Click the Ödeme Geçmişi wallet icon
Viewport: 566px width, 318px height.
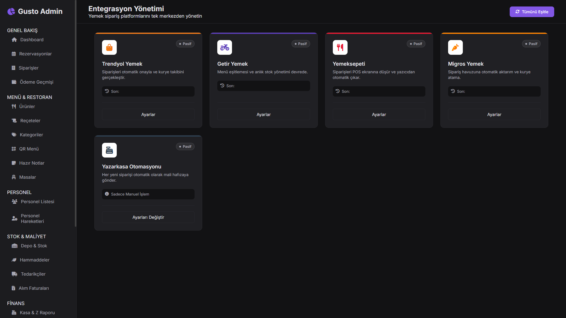[x=14, y=82]
